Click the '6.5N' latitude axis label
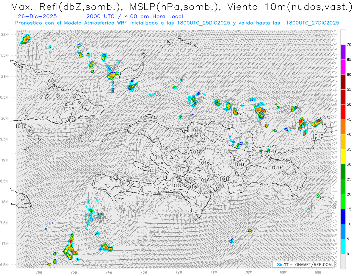This screenshot has height=276, width=357. pos(4,265)
